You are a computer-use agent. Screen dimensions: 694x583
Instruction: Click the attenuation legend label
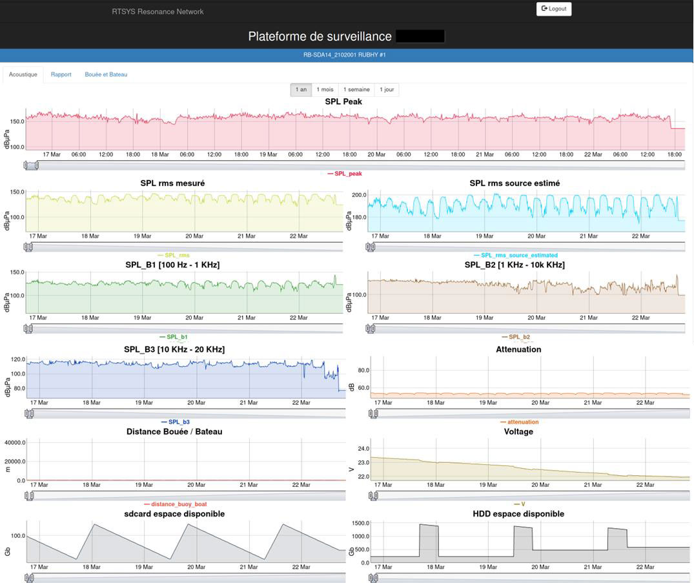pos(522,422)
